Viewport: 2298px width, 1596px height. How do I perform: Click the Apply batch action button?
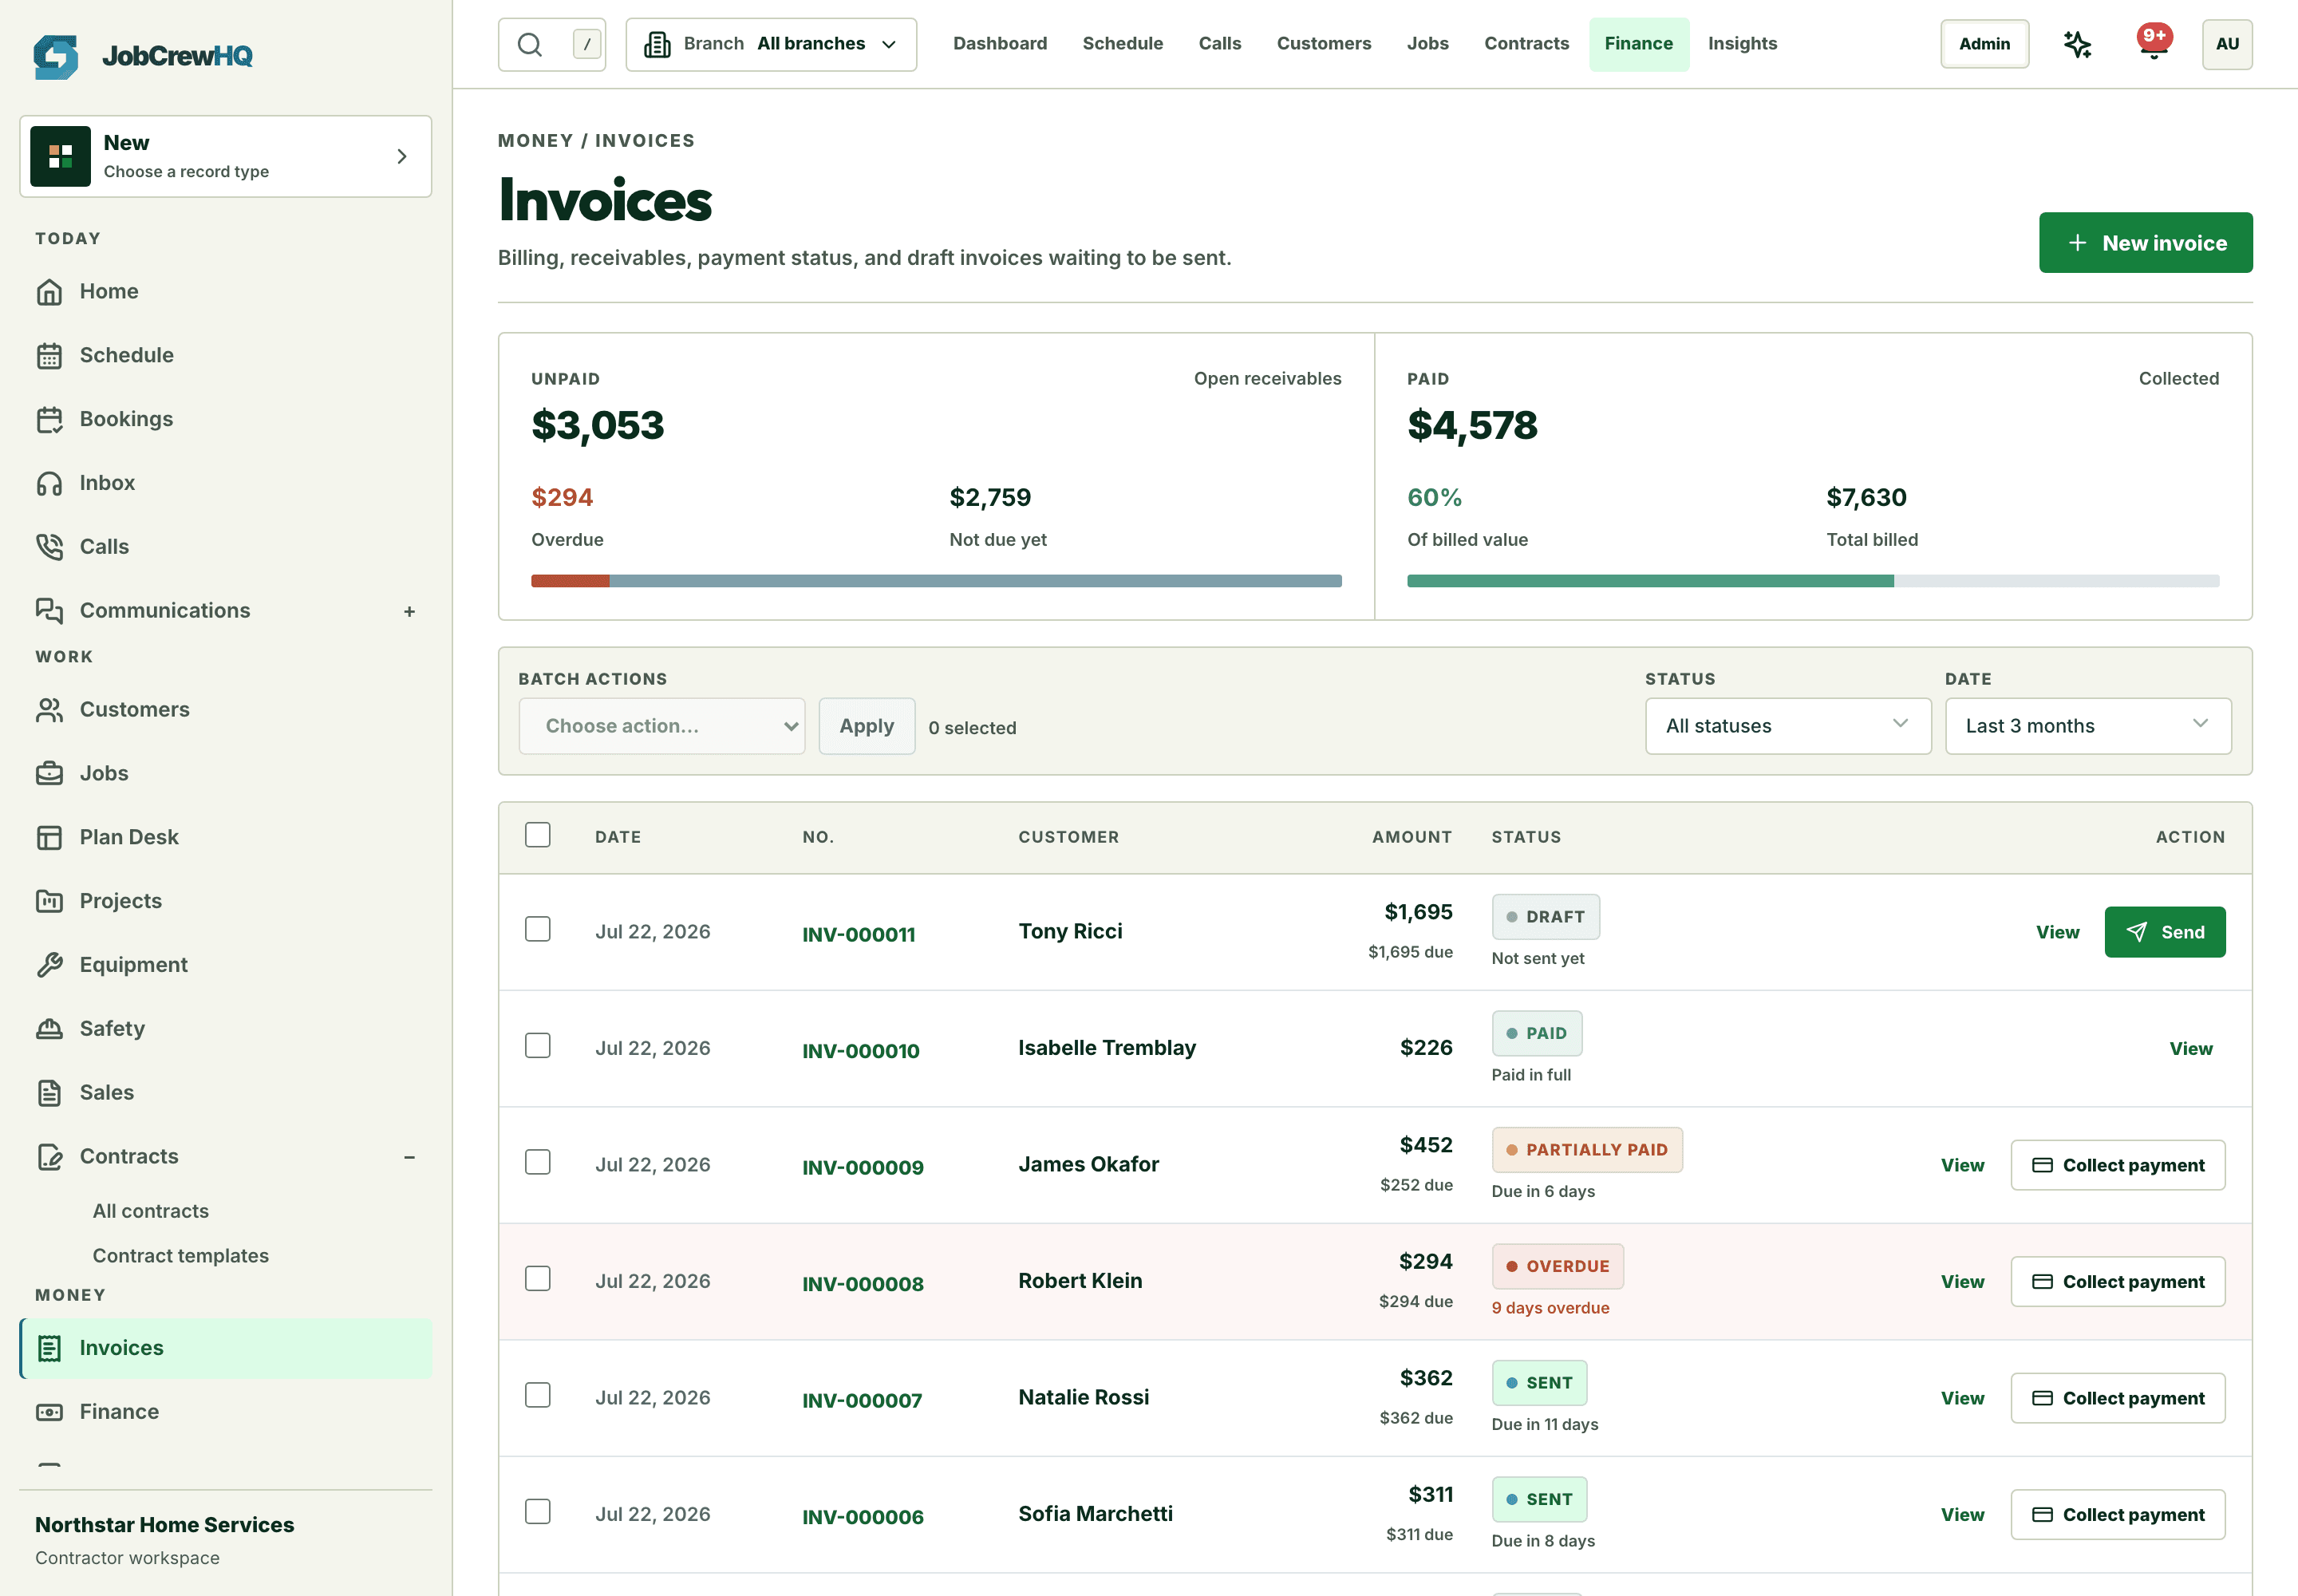(867, 726)
